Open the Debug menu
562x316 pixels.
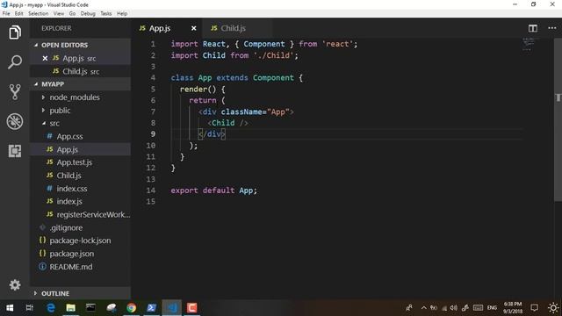[x=88, y=14]
